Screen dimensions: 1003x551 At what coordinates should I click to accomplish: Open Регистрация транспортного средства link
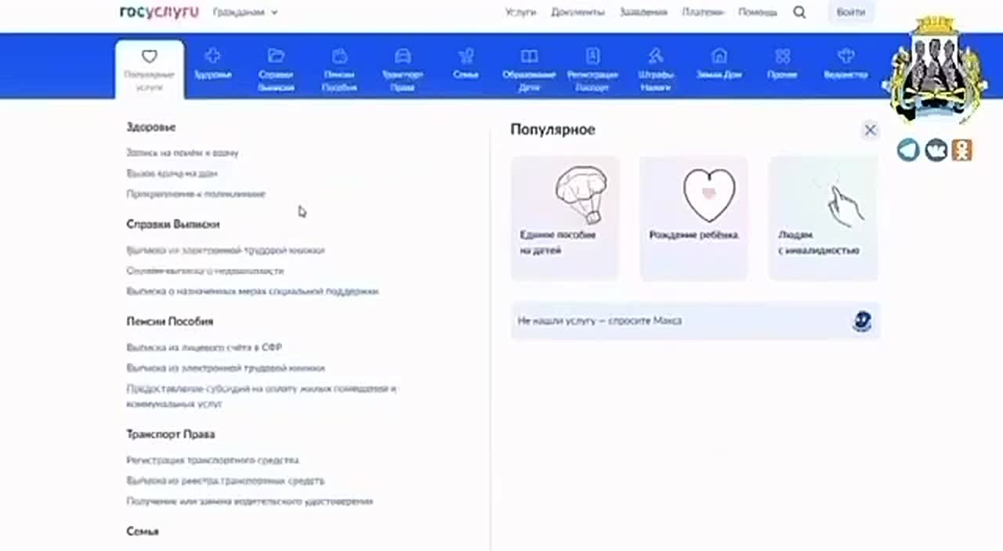(x=212, y=460)
